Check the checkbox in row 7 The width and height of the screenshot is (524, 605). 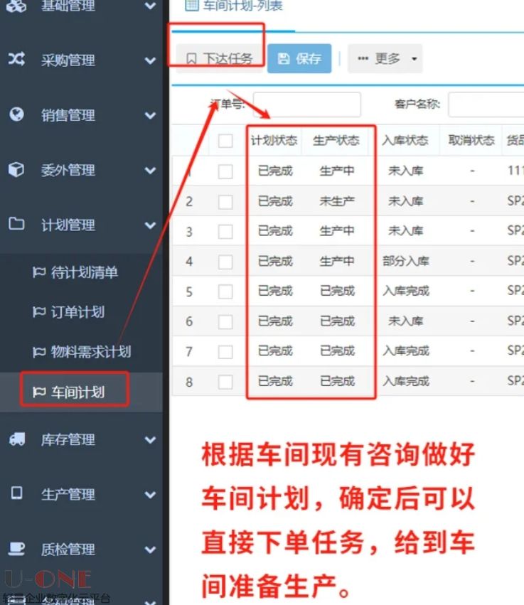[x=225, y=352]
